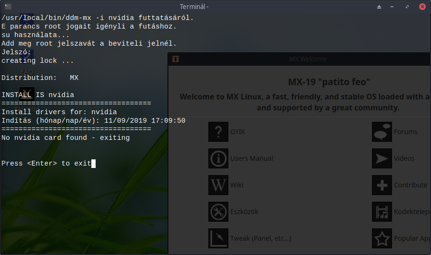Viewport: 431px width, 255px height.
Task: Open Users Manual info icon
Action: 218,158
